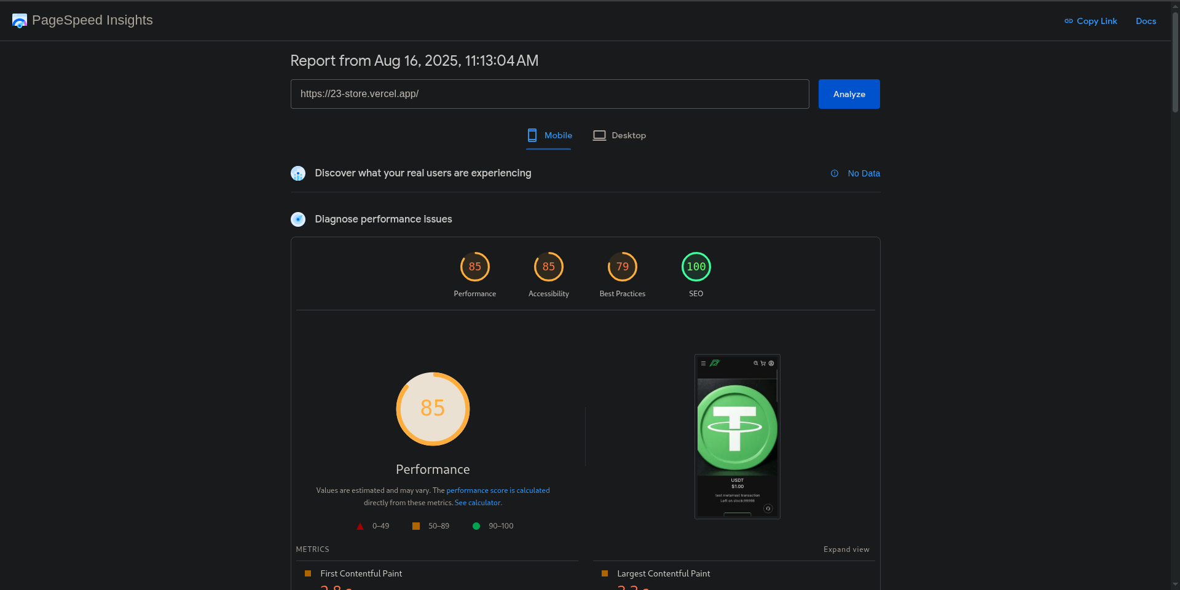Click the Diagnose performance issues icon
The width and height of the screenshot is (1180, 590).
(298, 219)
